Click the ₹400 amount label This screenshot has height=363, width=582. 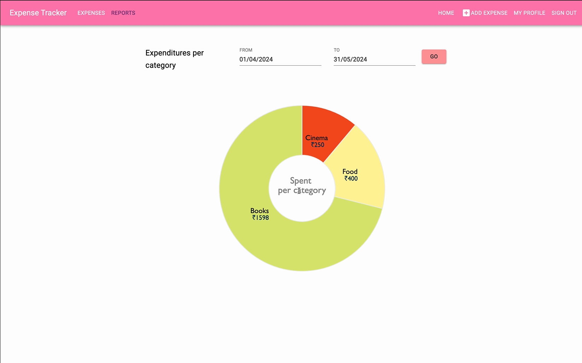click(x=351, y=178)
